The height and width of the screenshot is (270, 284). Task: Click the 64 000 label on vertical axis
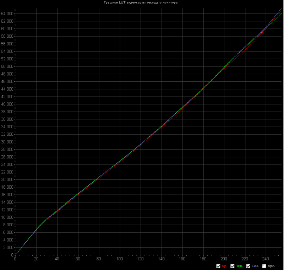(x=7, y=13)
